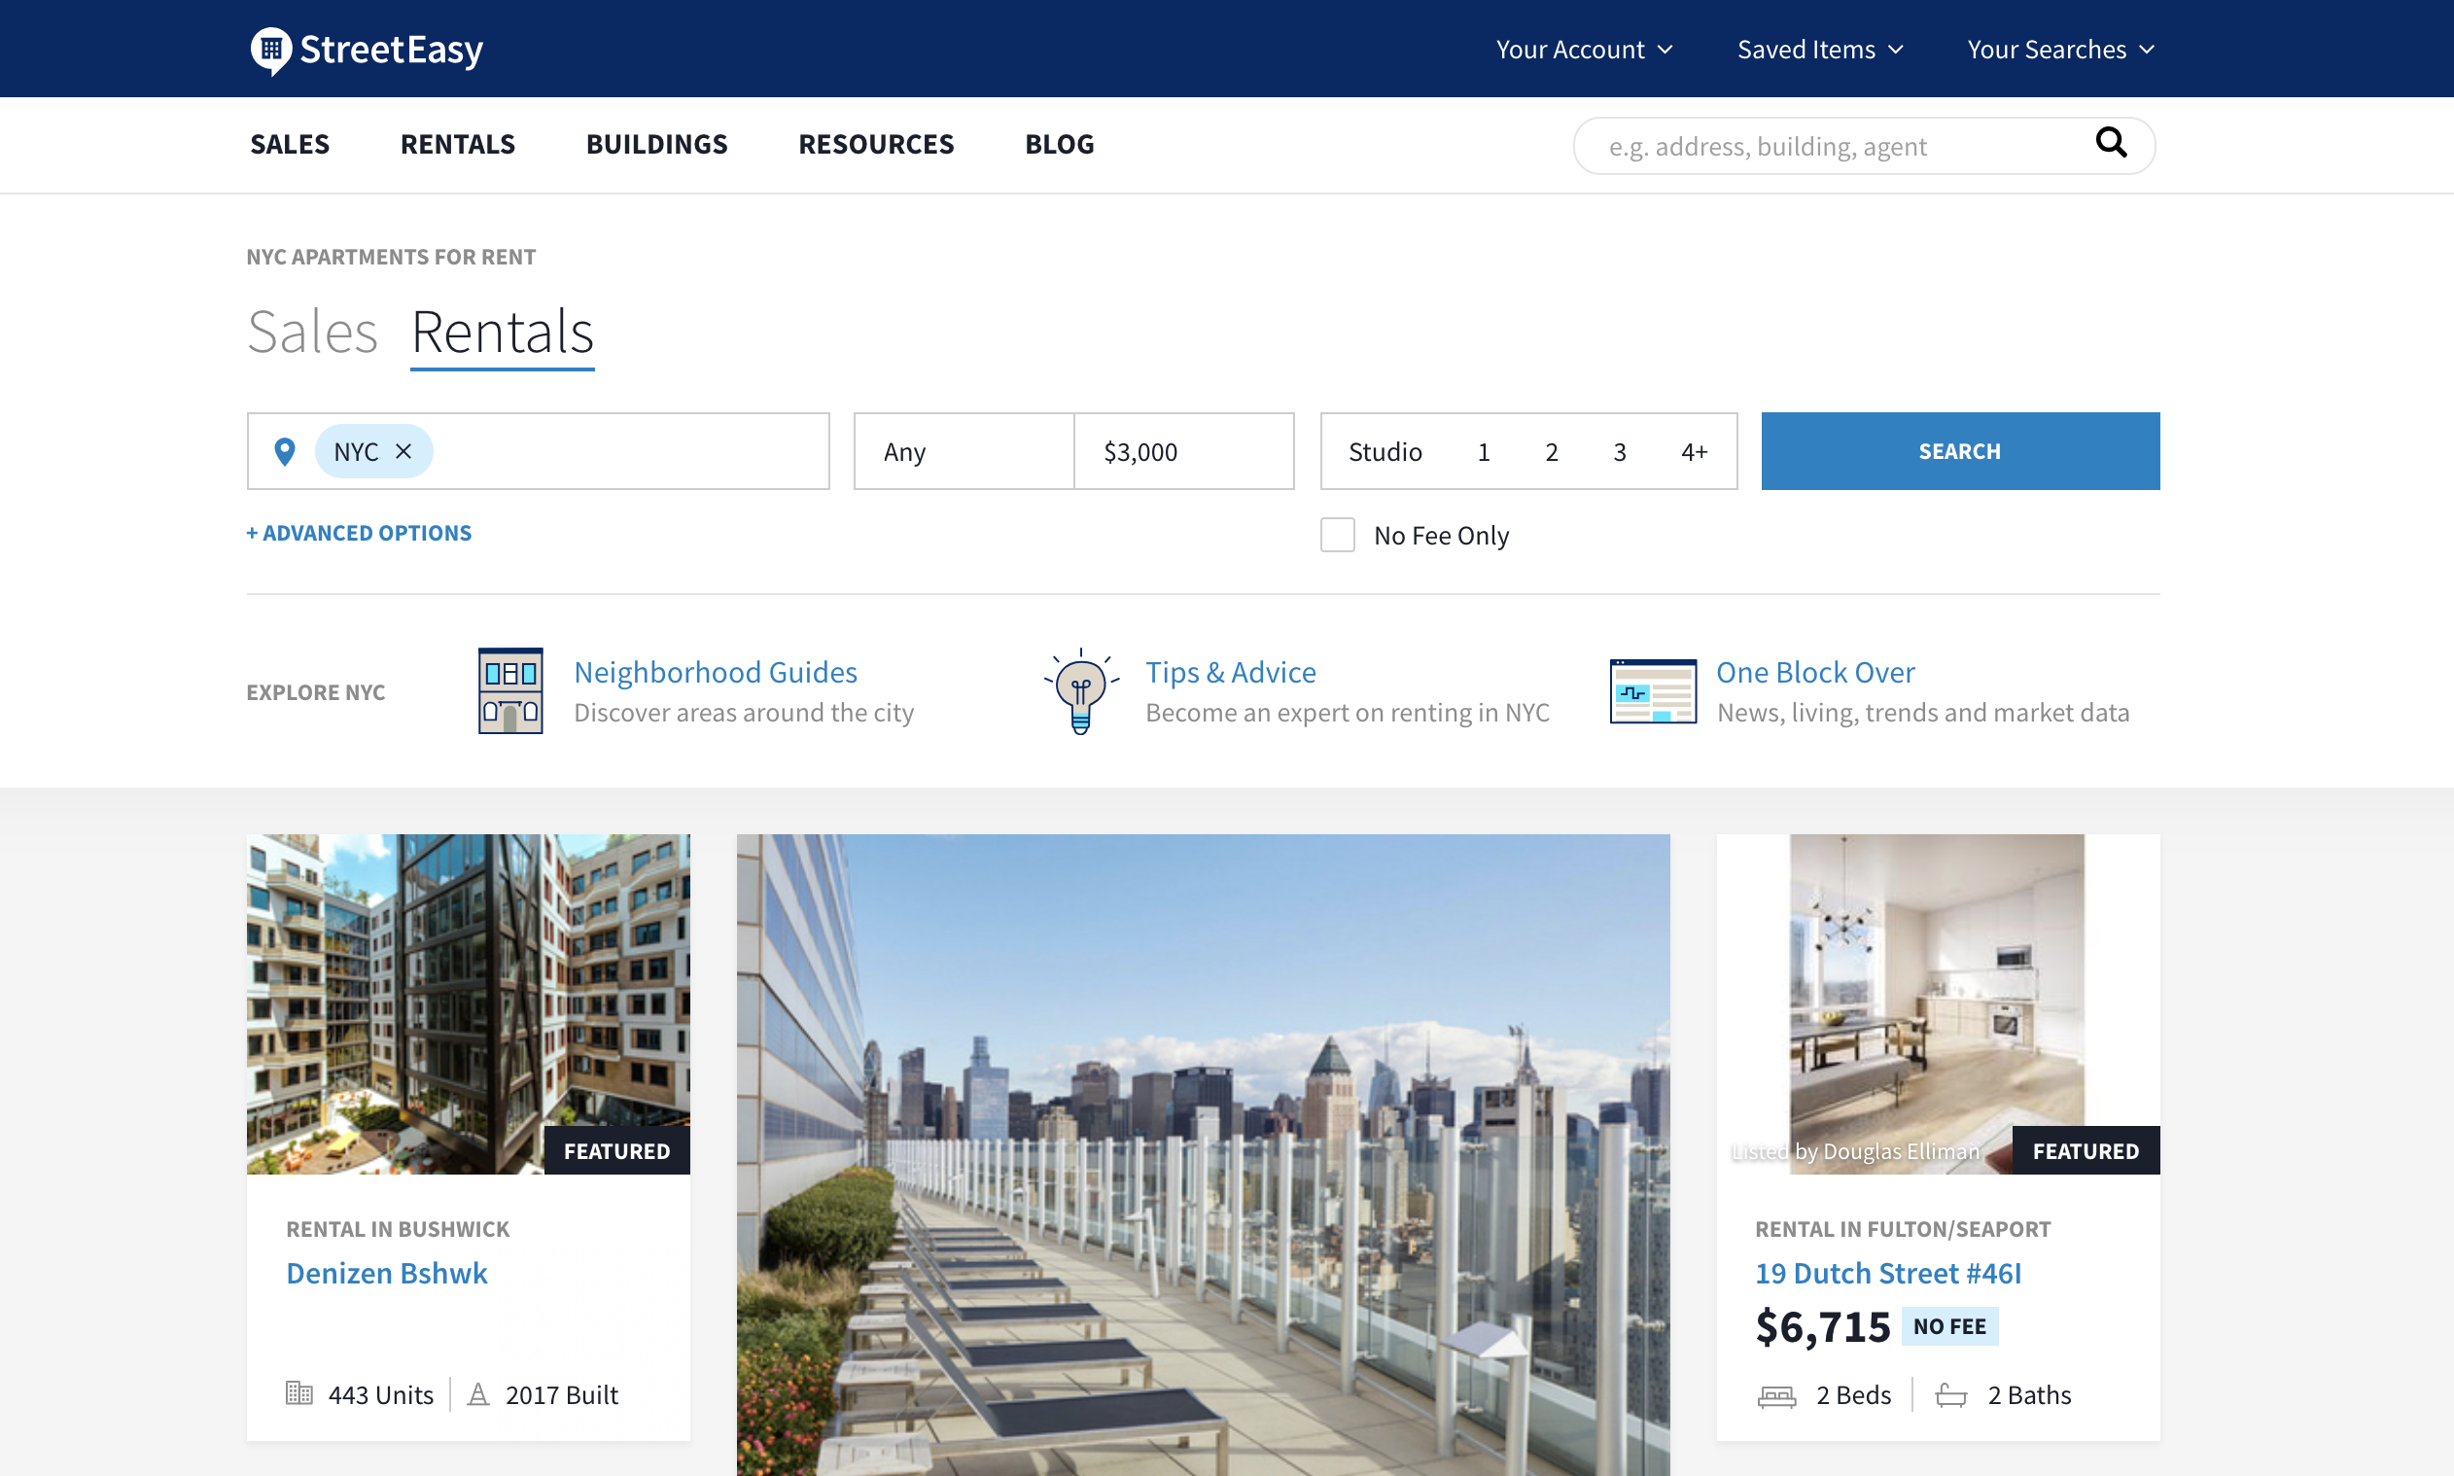Screen dimensions: 2454x1476
Task: Click the 19 Dutch Street kitchen photo
Action: tap(1937, 1003)
